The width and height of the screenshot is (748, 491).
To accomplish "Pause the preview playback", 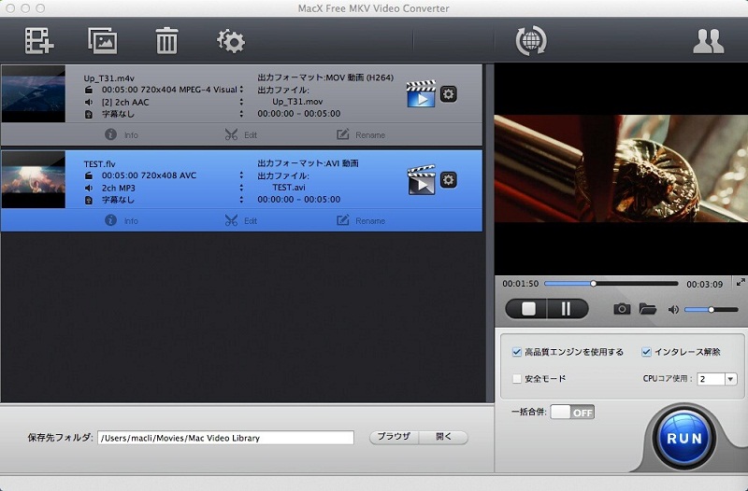I will pos(567,309).
